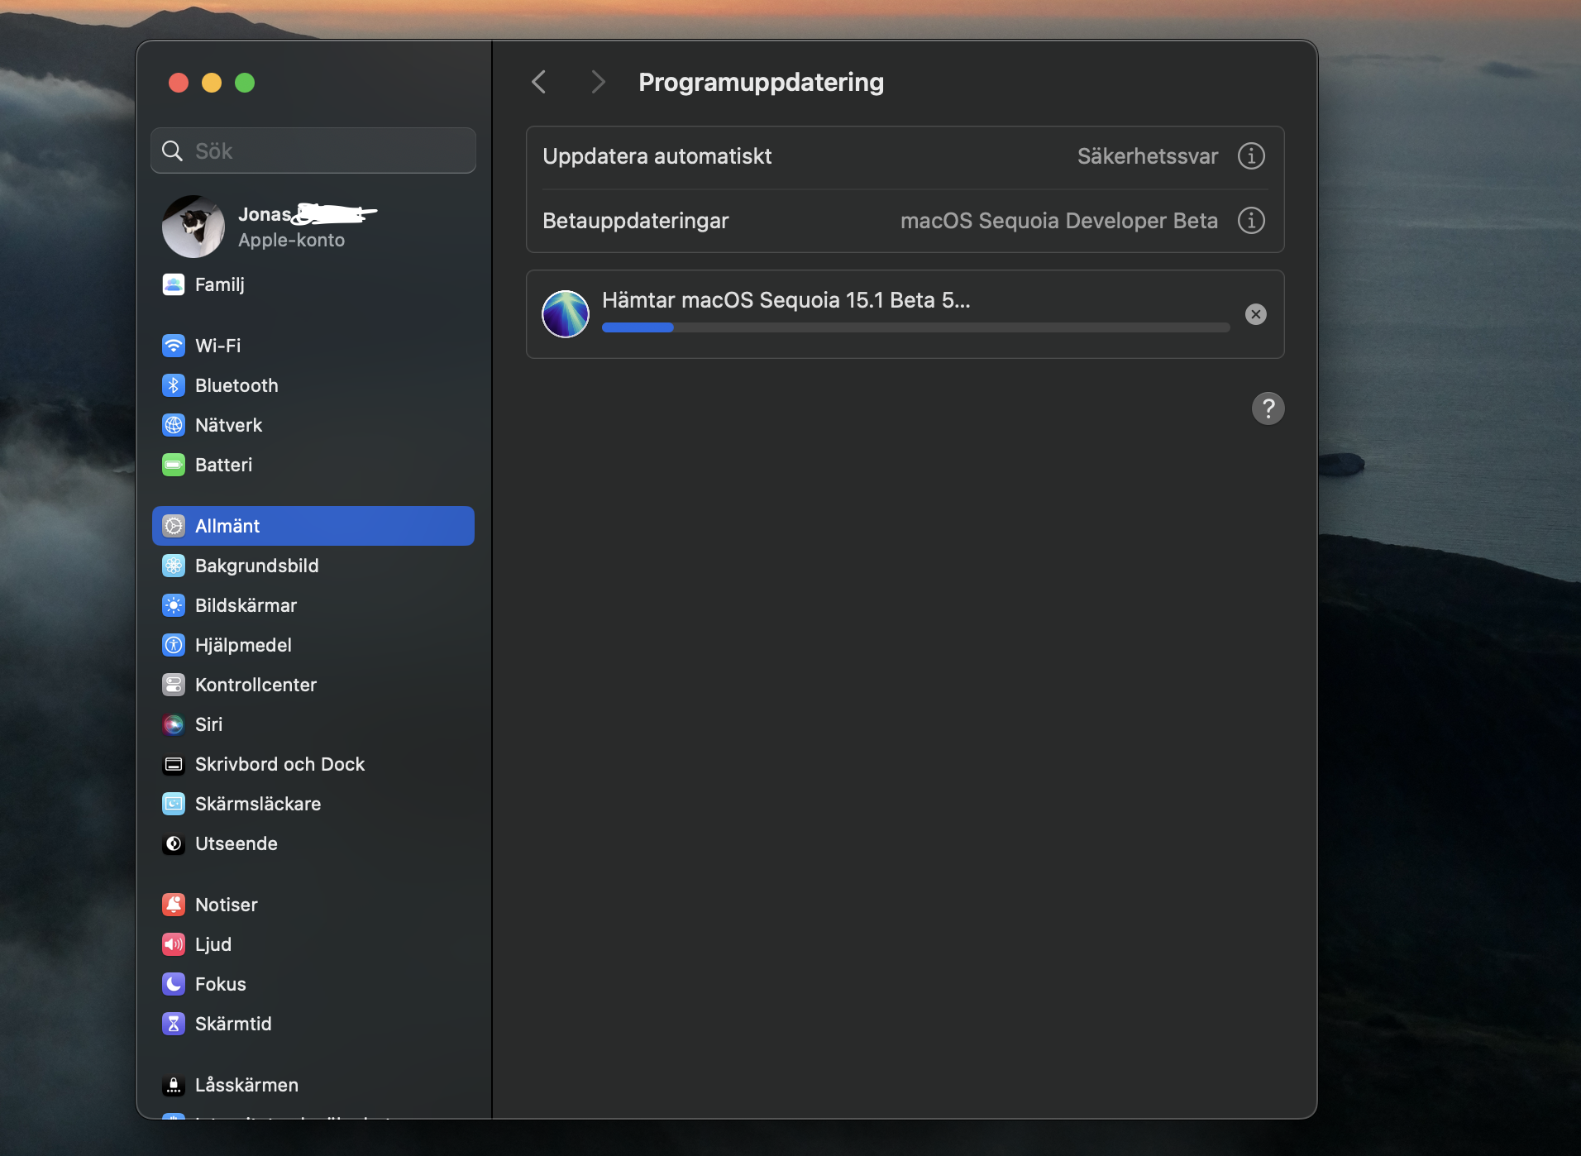
Task: Select the Nätverk globe icon
Action: (174, 425)
